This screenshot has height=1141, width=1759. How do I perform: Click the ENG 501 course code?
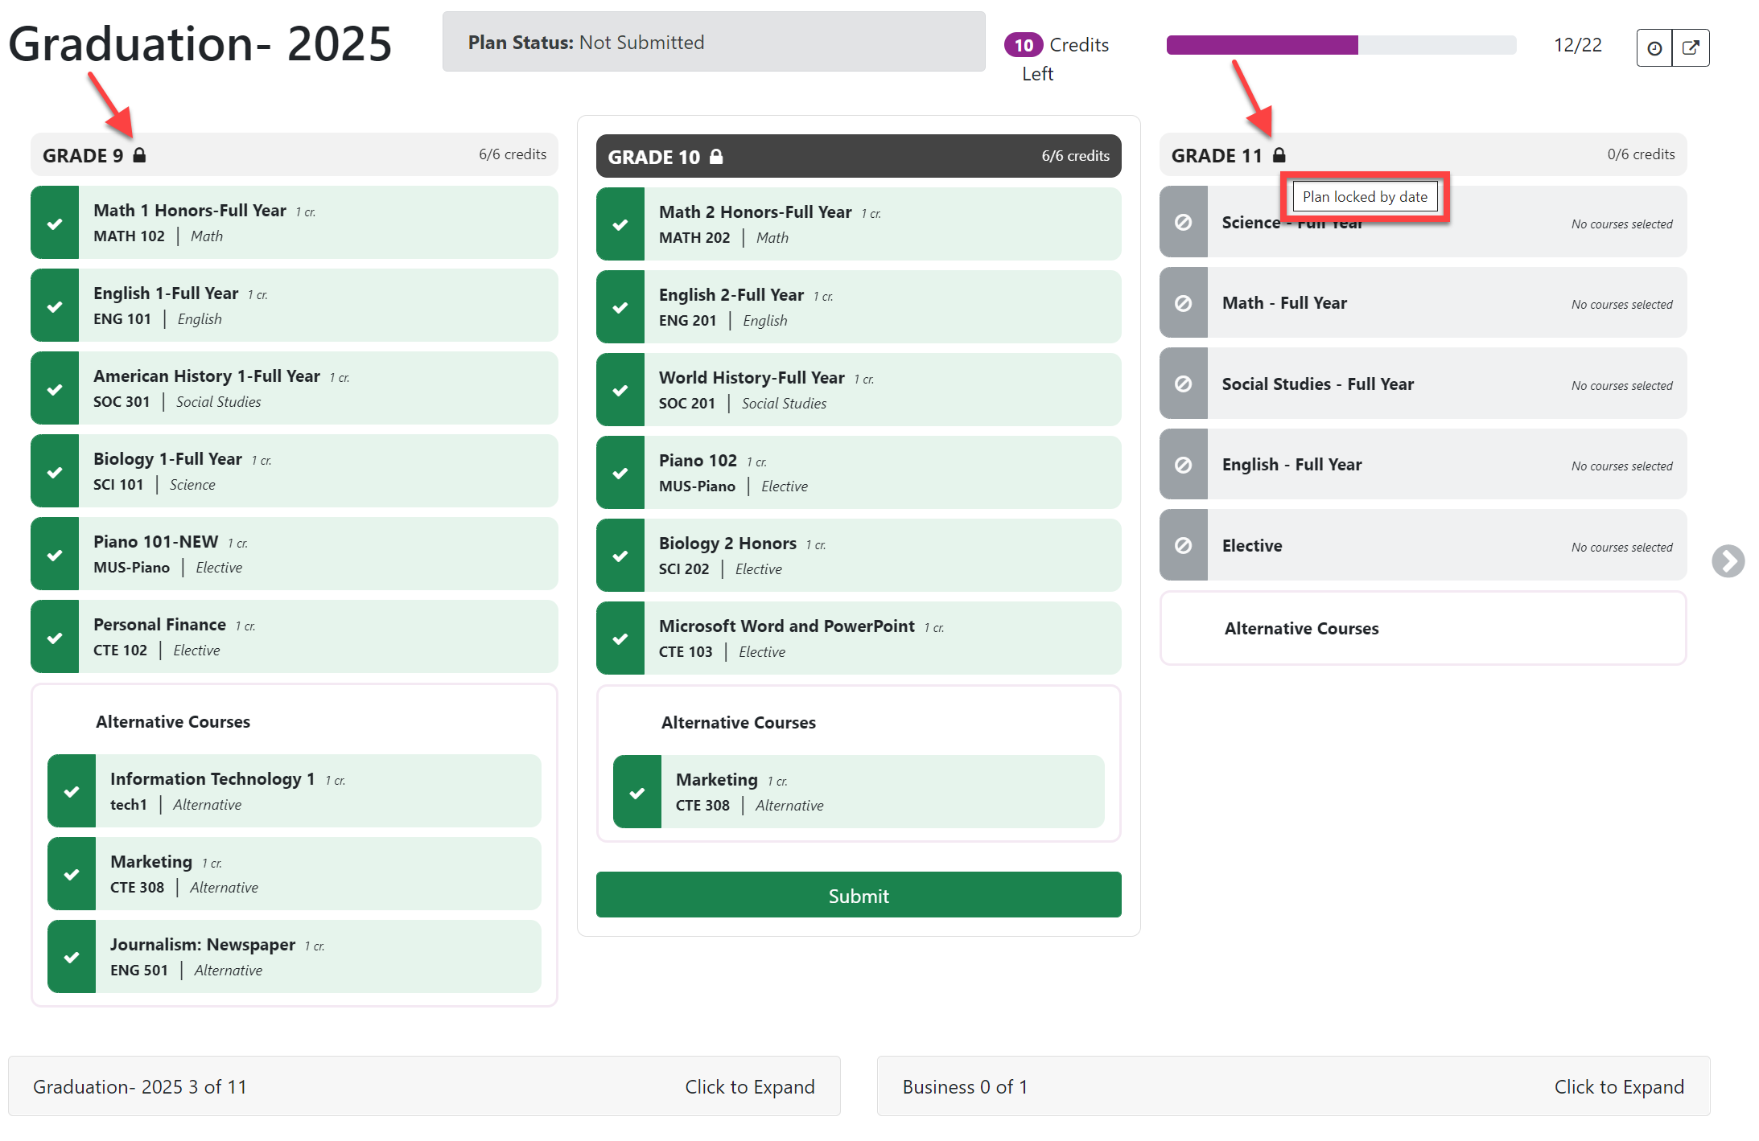tap(139, 971)
